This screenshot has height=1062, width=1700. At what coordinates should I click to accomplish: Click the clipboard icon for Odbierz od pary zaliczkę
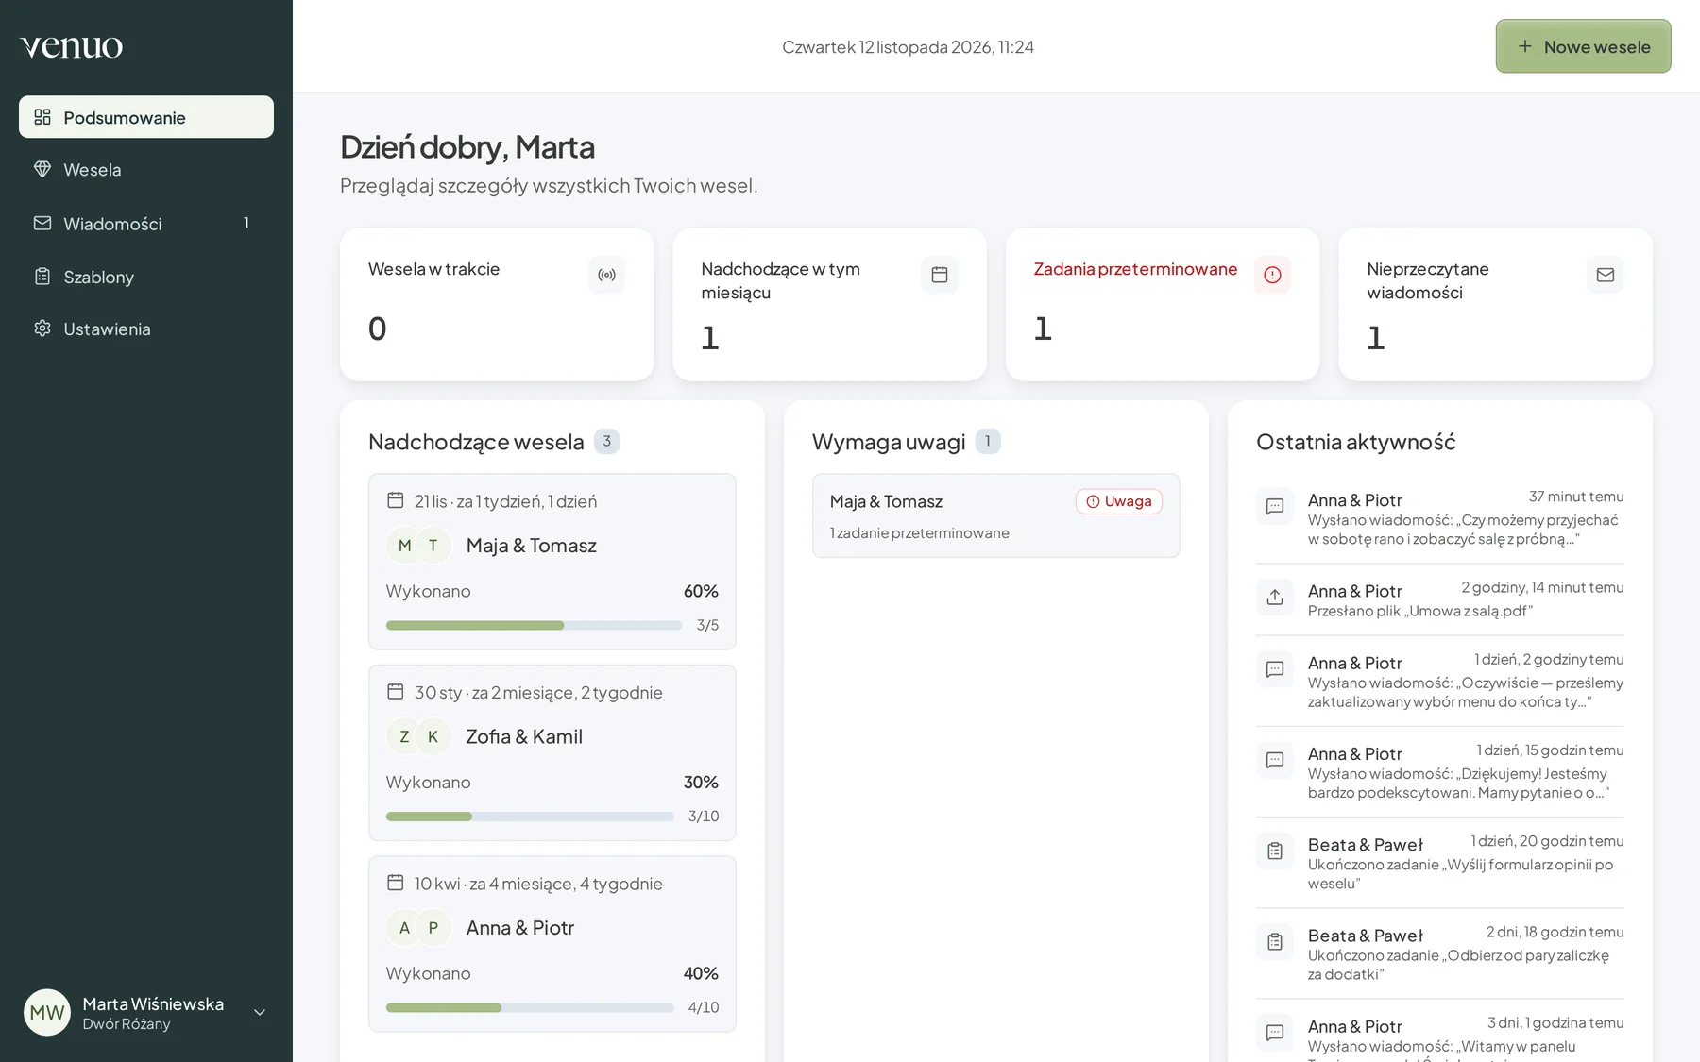click(1275, 941)
